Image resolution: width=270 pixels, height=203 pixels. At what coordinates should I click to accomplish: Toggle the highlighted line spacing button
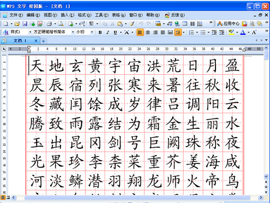coord(178,32)
